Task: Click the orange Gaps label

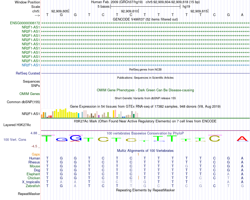Action: pos(36,154)
